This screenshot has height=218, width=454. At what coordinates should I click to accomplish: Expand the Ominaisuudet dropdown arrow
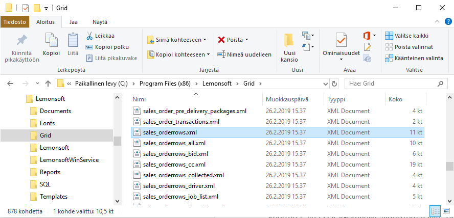click(x=341, y=60)
